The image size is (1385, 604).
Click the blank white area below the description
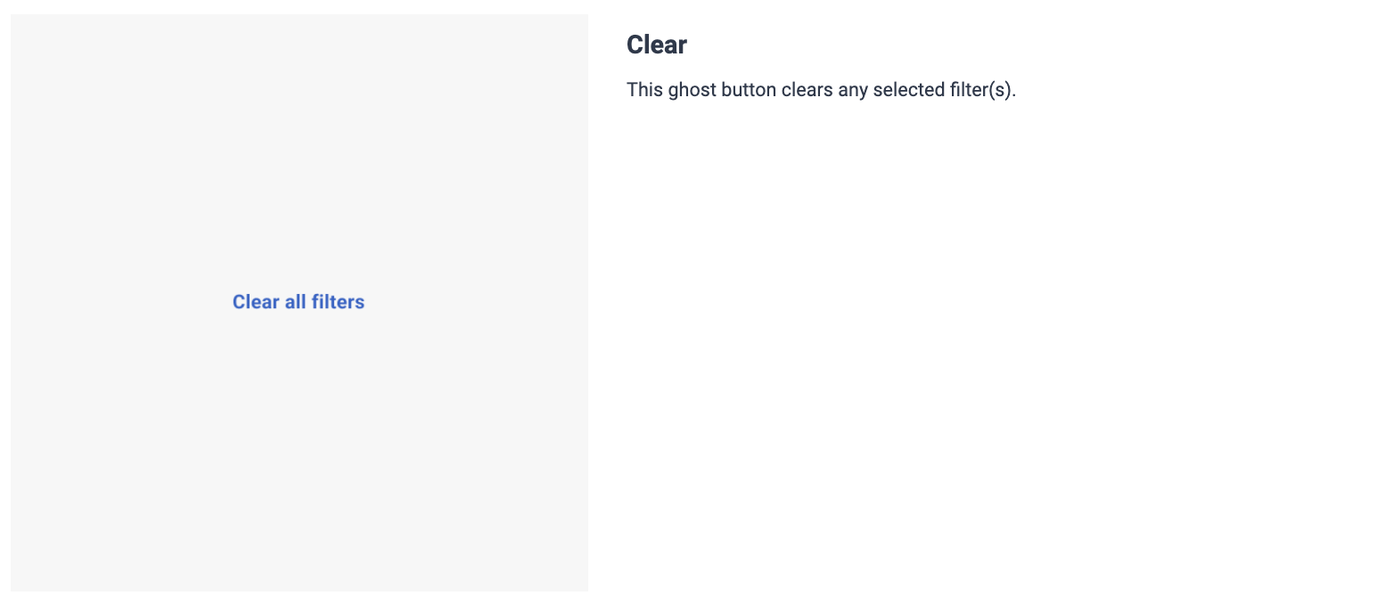click(980, 356)
